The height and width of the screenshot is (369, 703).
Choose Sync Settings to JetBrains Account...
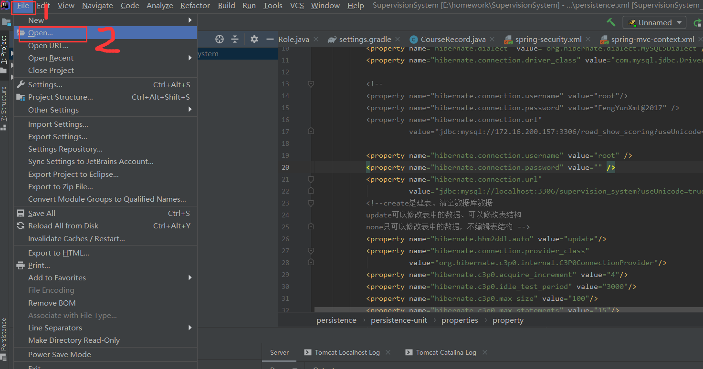click(x=105, y=162)
